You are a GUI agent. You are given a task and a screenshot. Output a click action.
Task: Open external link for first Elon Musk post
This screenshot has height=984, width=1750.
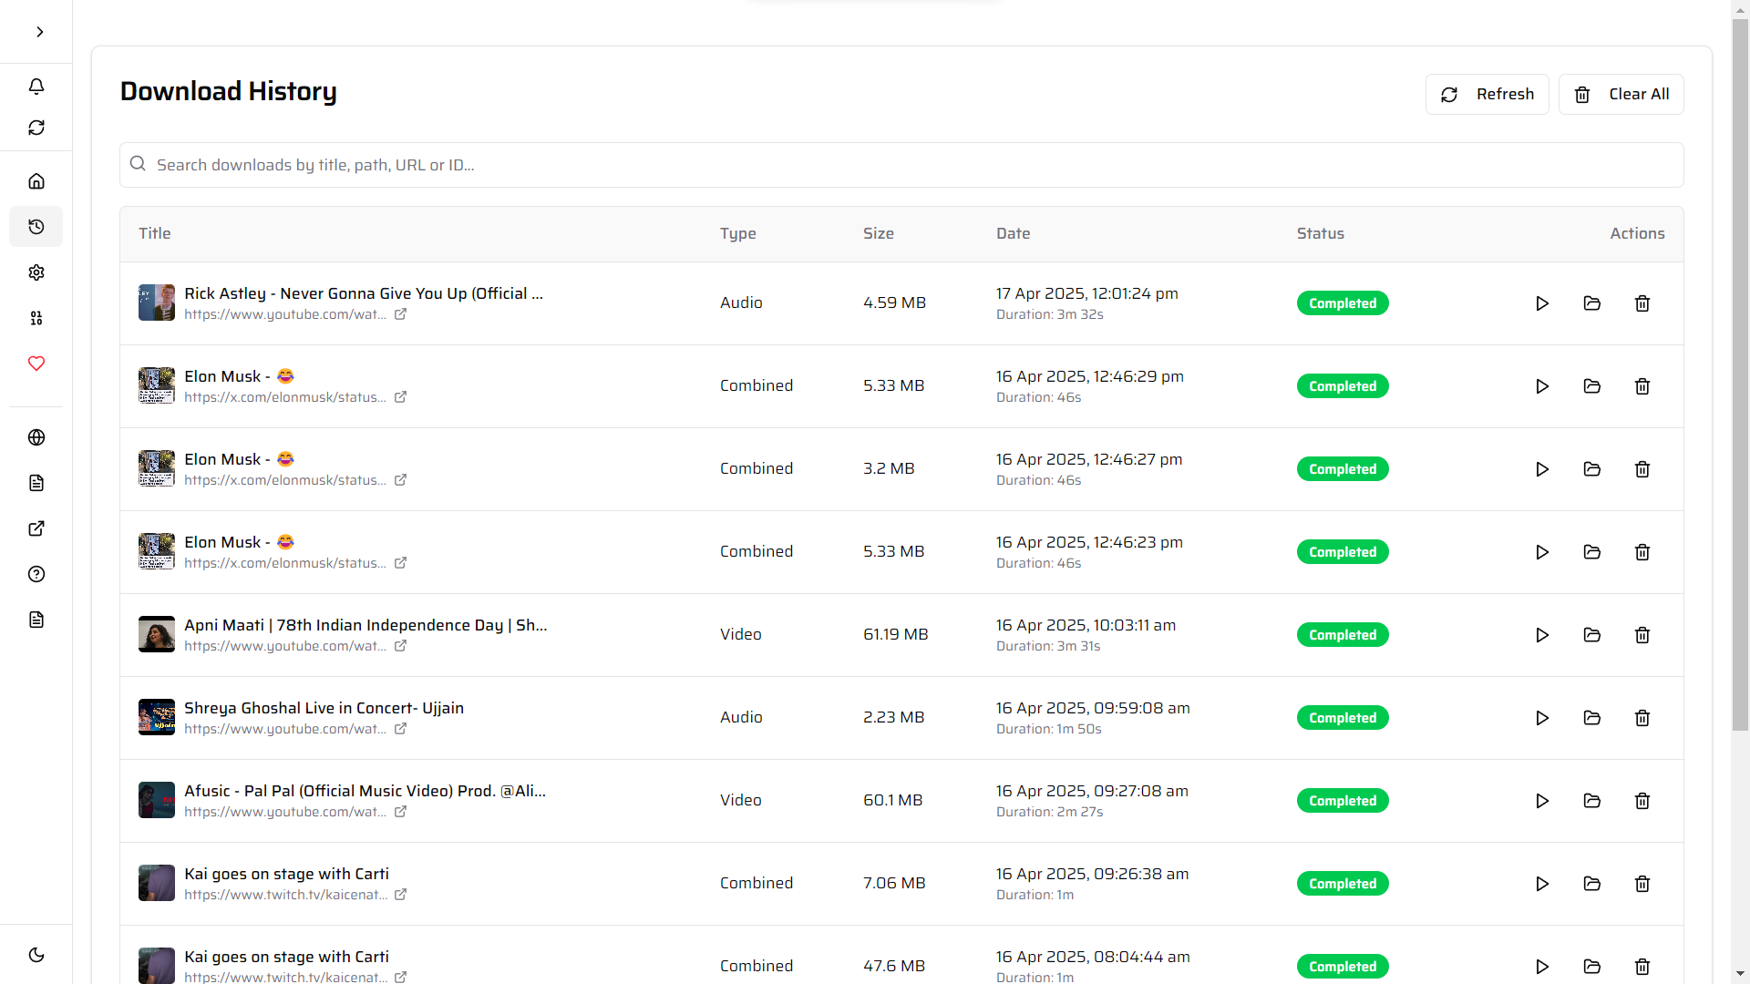[x=400, y=397]
